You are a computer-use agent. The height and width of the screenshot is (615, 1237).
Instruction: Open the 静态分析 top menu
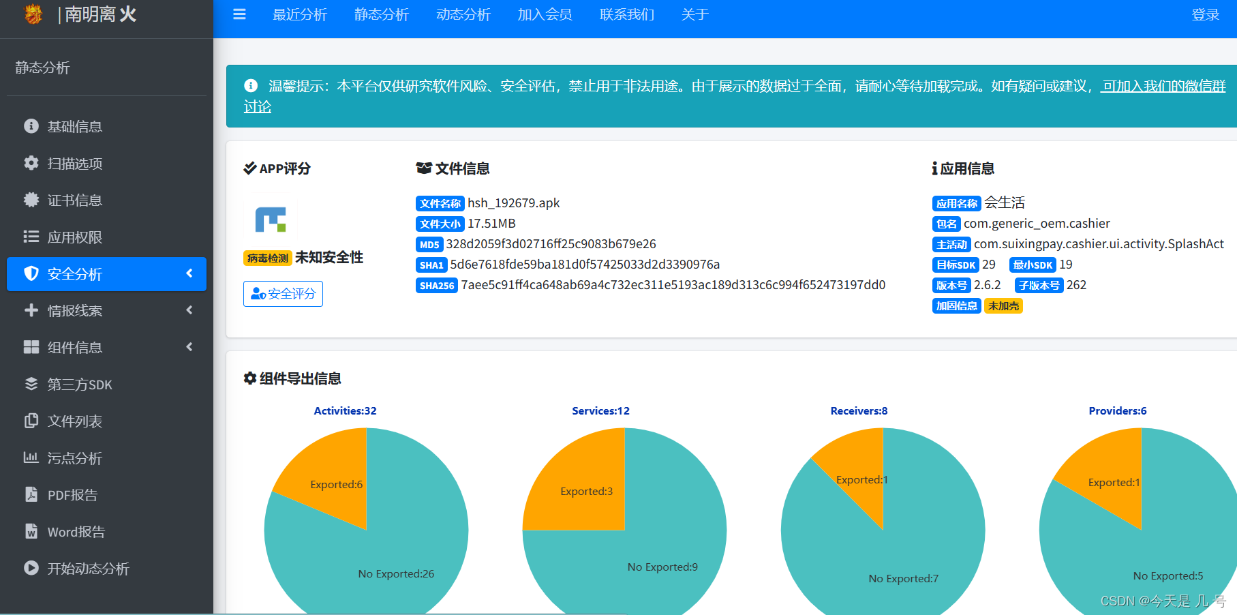382,15
